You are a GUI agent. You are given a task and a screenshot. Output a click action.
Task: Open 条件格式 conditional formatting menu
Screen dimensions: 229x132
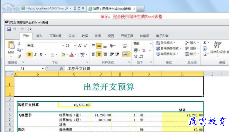tap(166, 43)
